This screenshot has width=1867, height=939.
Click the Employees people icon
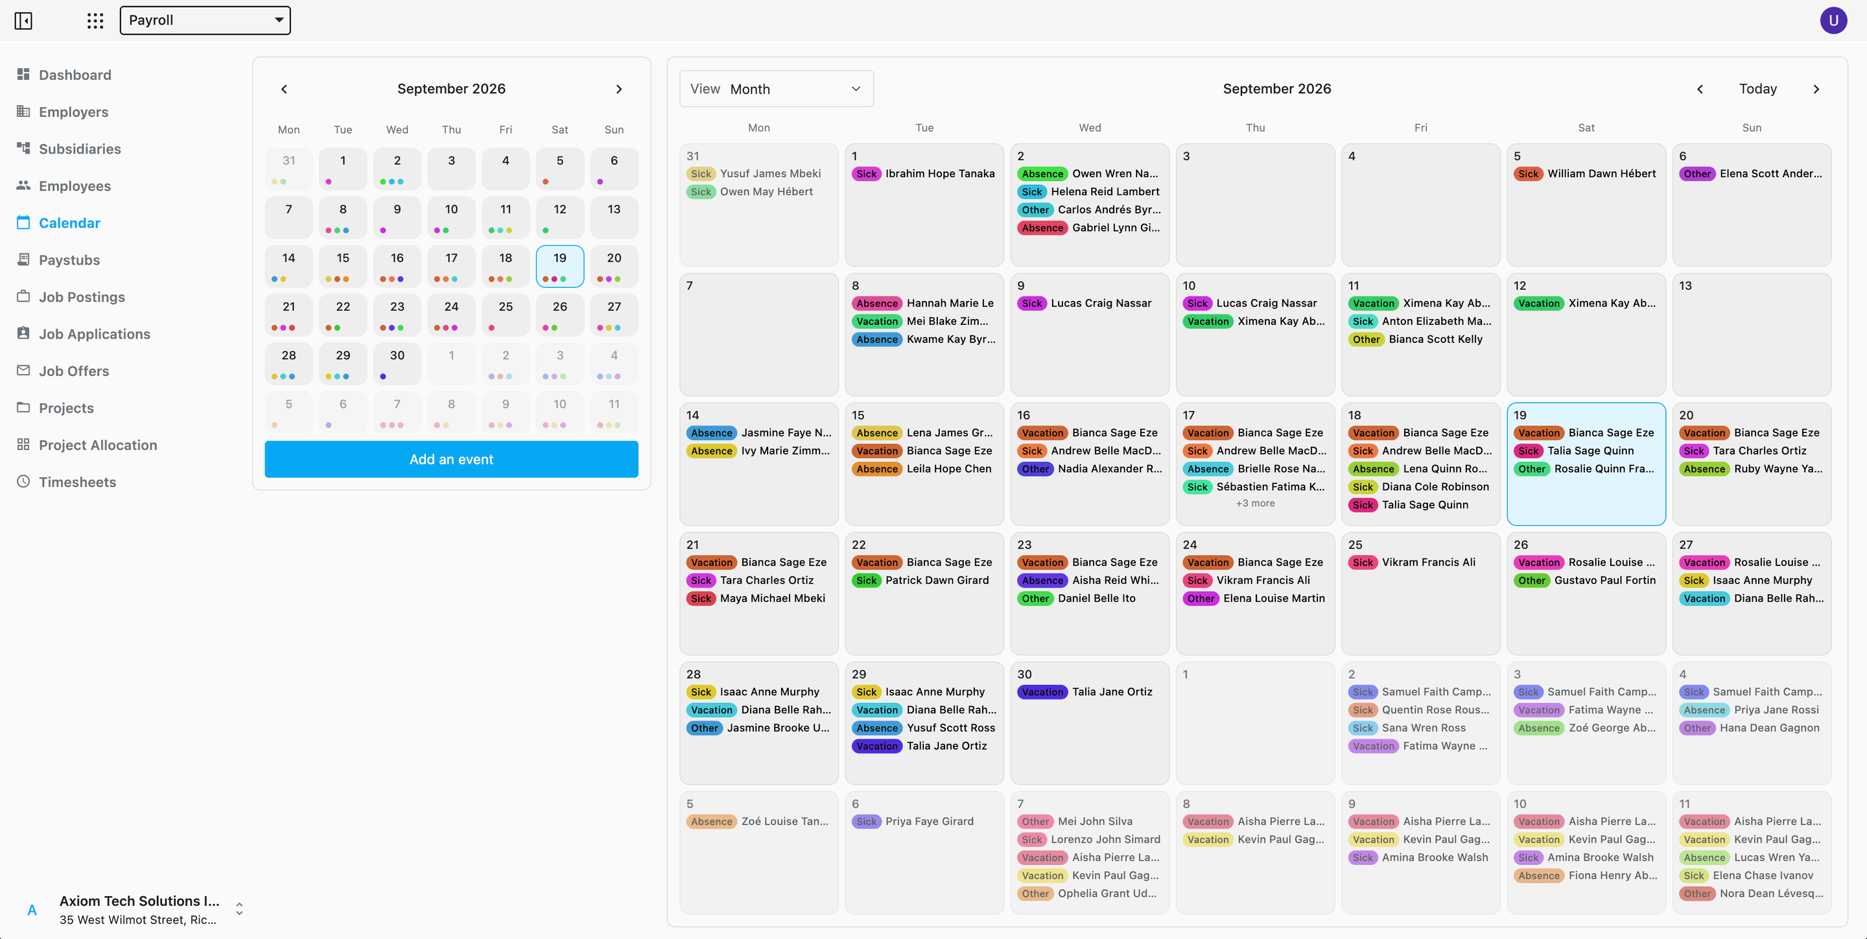pos(23,185)
